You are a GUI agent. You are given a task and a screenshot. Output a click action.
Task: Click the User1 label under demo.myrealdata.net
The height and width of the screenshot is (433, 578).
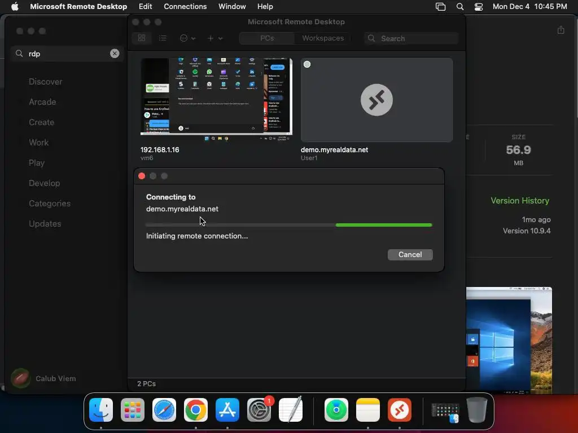[x=309, y=158]
